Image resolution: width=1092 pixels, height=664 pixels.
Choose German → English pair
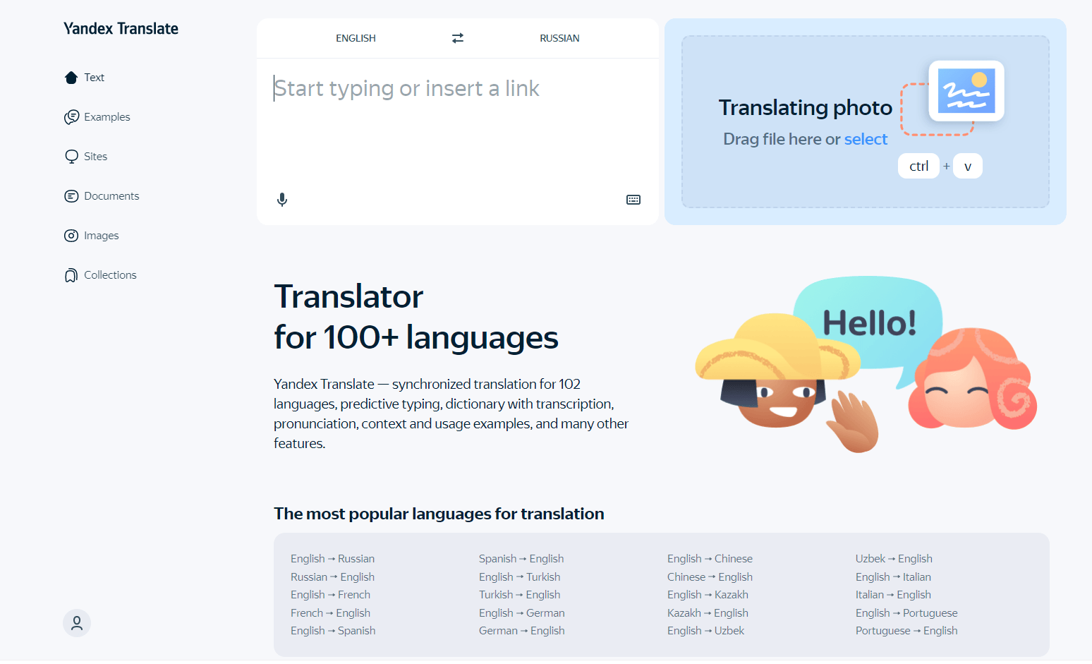[x=522, y=631]
